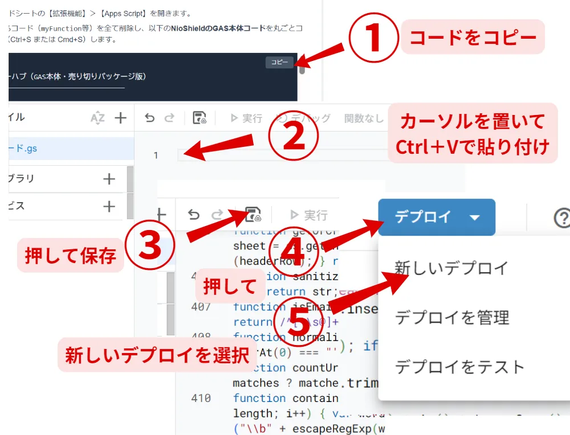The image size is (570, 435).
Task: Click the コピー button on the code block
Action: [x=279, y=62]
